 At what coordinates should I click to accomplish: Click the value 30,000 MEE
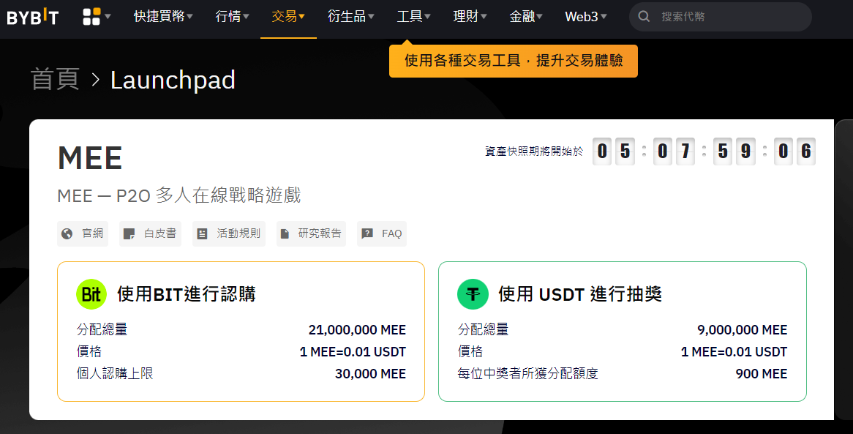click(370, 373)
